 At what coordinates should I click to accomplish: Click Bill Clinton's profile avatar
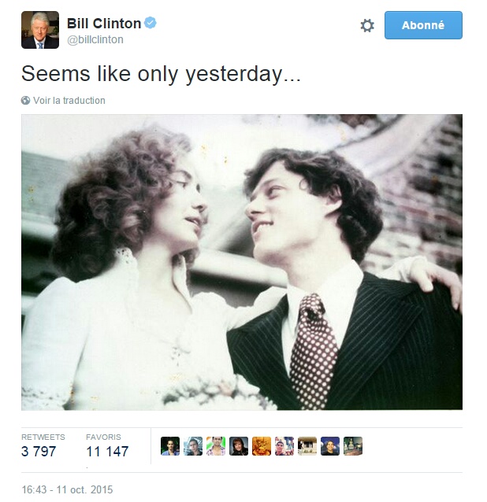tap(40, 30)
